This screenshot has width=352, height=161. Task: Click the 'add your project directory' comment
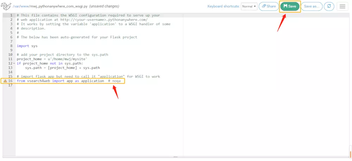tap(62, 55)
